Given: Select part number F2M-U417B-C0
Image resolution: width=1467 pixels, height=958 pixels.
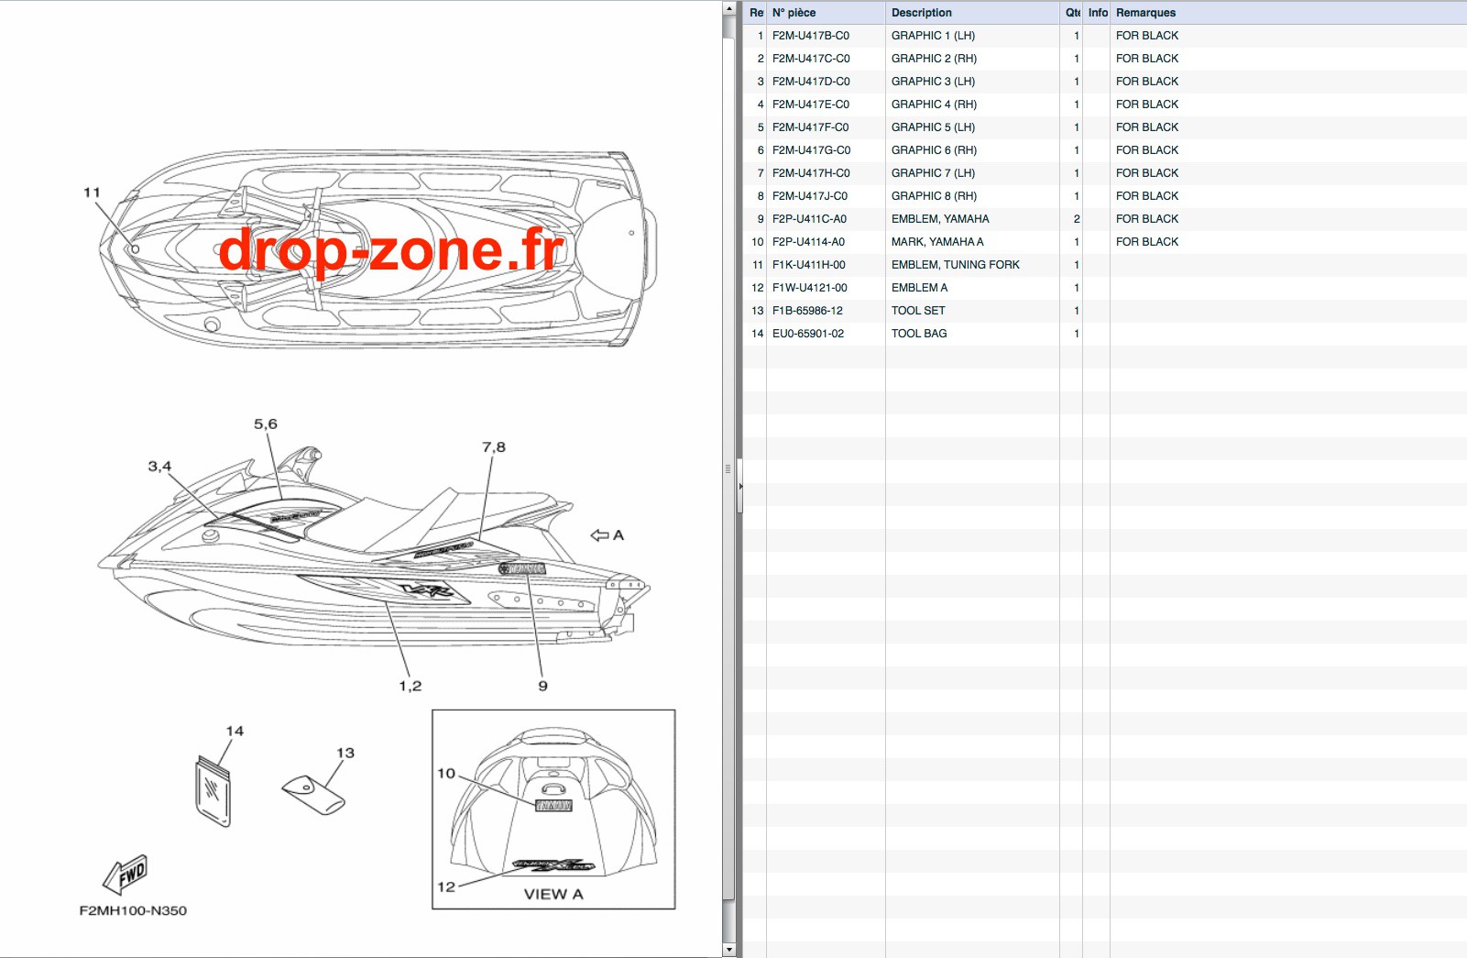Looking at the screenshot, I should (811, 36).
